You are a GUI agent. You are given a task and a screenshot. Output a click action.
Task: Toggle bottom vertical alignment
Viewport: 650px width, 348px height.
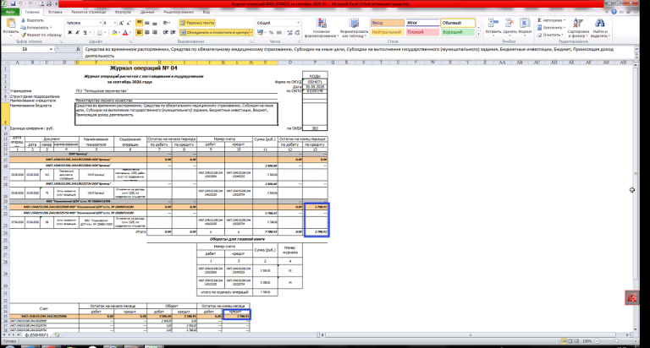tap(155, 23)
